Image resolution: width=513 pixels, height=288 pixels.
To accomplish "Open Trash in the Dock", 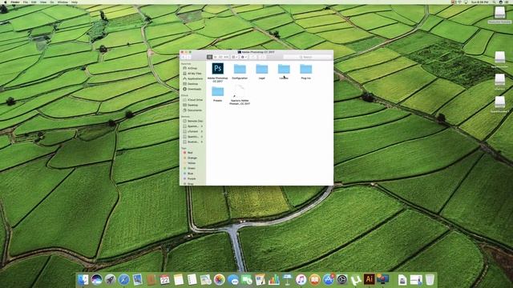I will click(x=430, y=279).
